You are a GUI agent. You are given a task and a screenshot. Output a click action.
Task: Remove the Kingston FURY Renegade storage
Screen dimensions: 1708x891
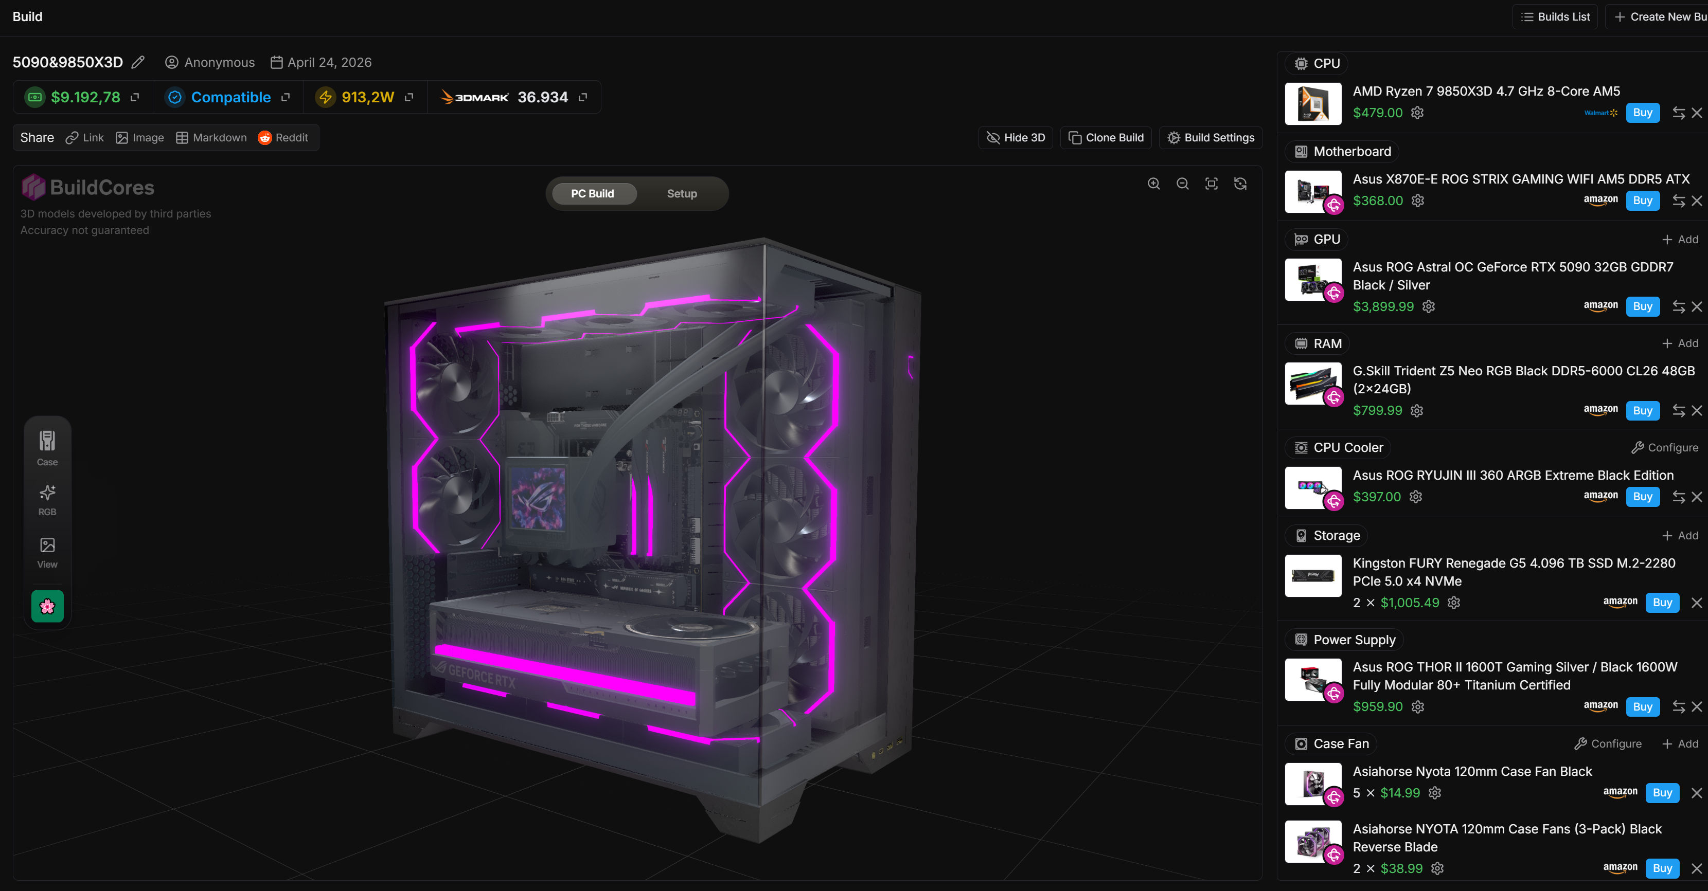pos(1697,603)
